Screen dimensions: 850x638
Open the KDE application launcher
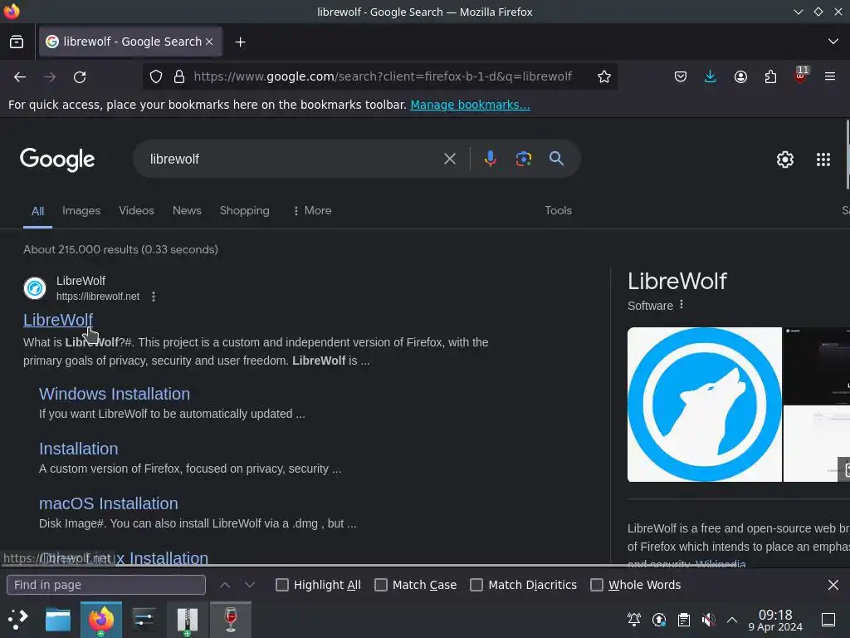tap(18, 620)
